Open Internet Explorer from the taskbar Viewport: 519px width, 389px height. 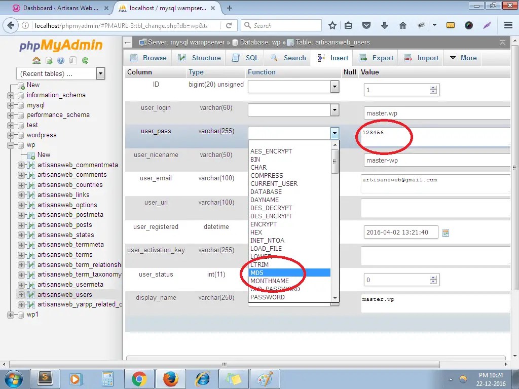coord(202,379)
